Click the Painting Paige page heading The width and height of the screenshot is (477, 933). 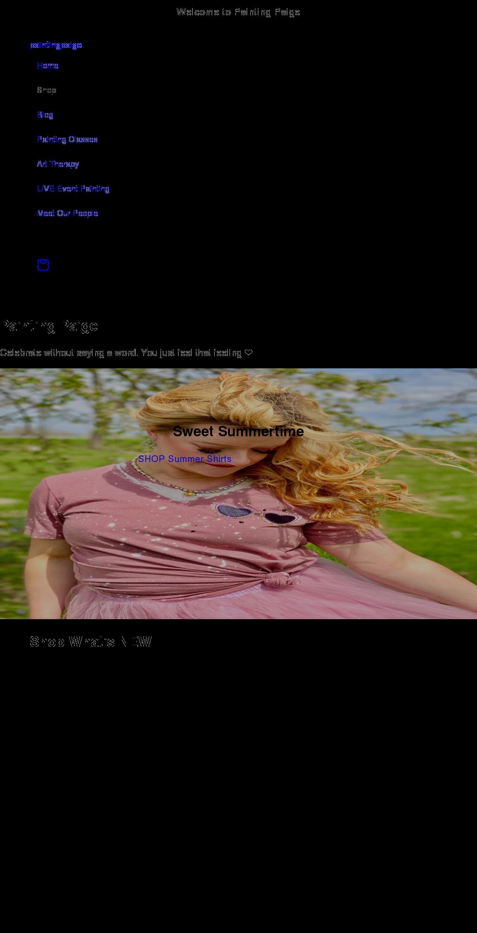pyautogui.click(x=49, y=326)
